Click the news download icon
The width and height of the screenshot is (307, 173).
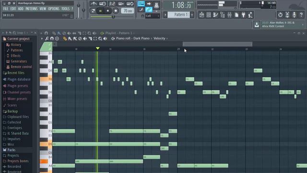coord(257,25)
